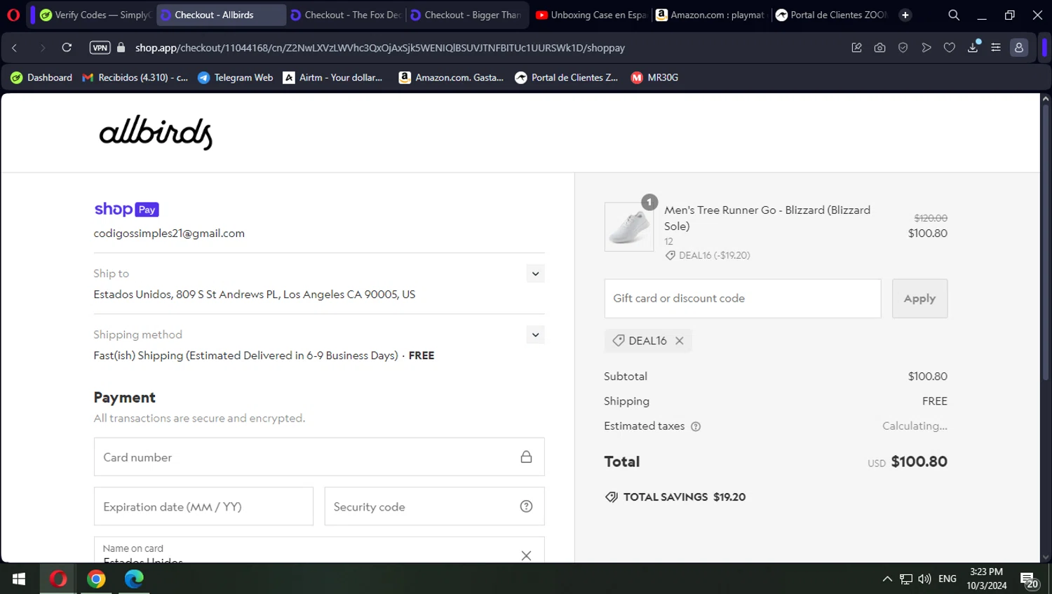Click the card number lock icon
The height and width of the screenshot is (594, 1052).
526,457
